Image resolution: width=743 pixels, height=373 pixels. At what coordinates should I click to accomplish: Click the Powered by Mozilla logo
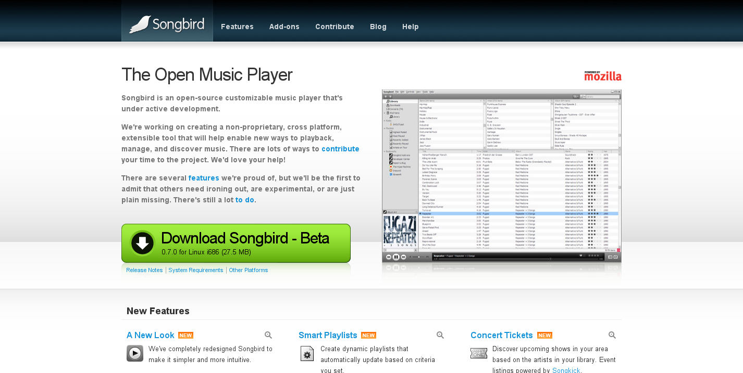pos(603,76)
